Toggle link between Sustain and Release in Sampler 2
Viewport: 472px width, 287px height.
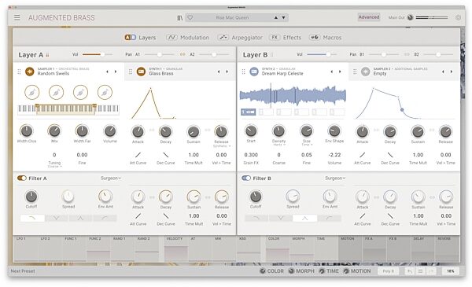coord(432,130)
